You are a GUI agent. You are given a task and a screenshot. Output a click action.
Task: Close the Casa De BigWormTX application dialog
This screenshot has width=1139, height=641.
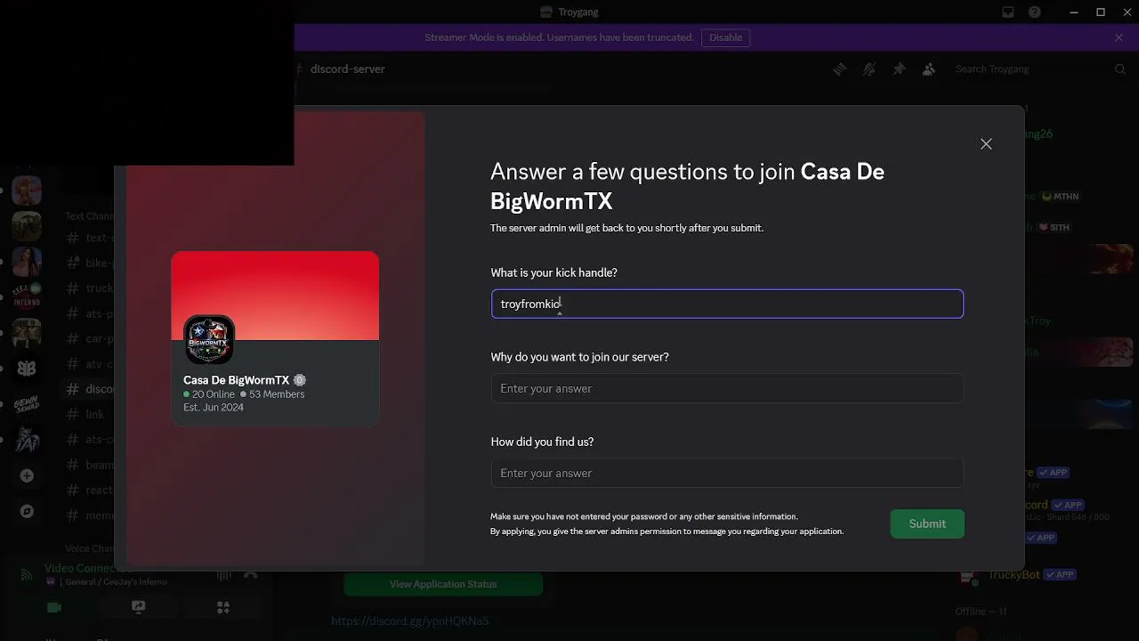pos(986,144)
